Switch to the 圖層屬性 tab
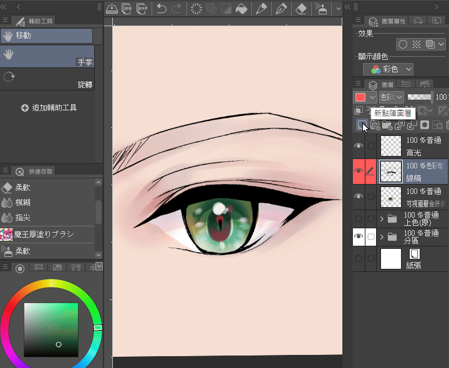Screen dimensions: 449x368 (x=386, y=21)
